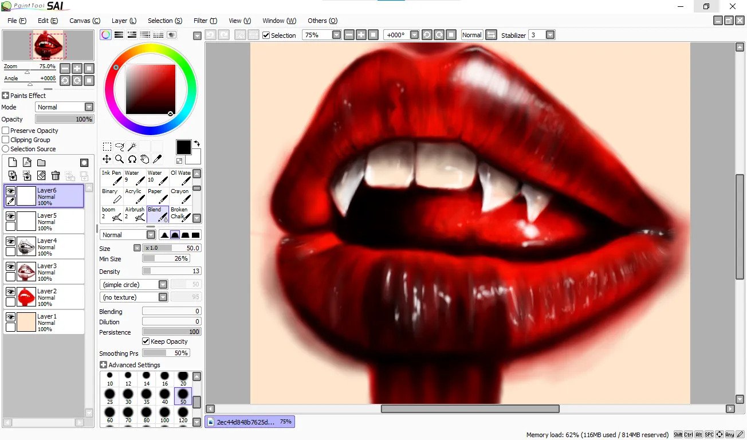Choose the Acrylic brush
This screenshot has height=440, width=747.
click(135, 196)
